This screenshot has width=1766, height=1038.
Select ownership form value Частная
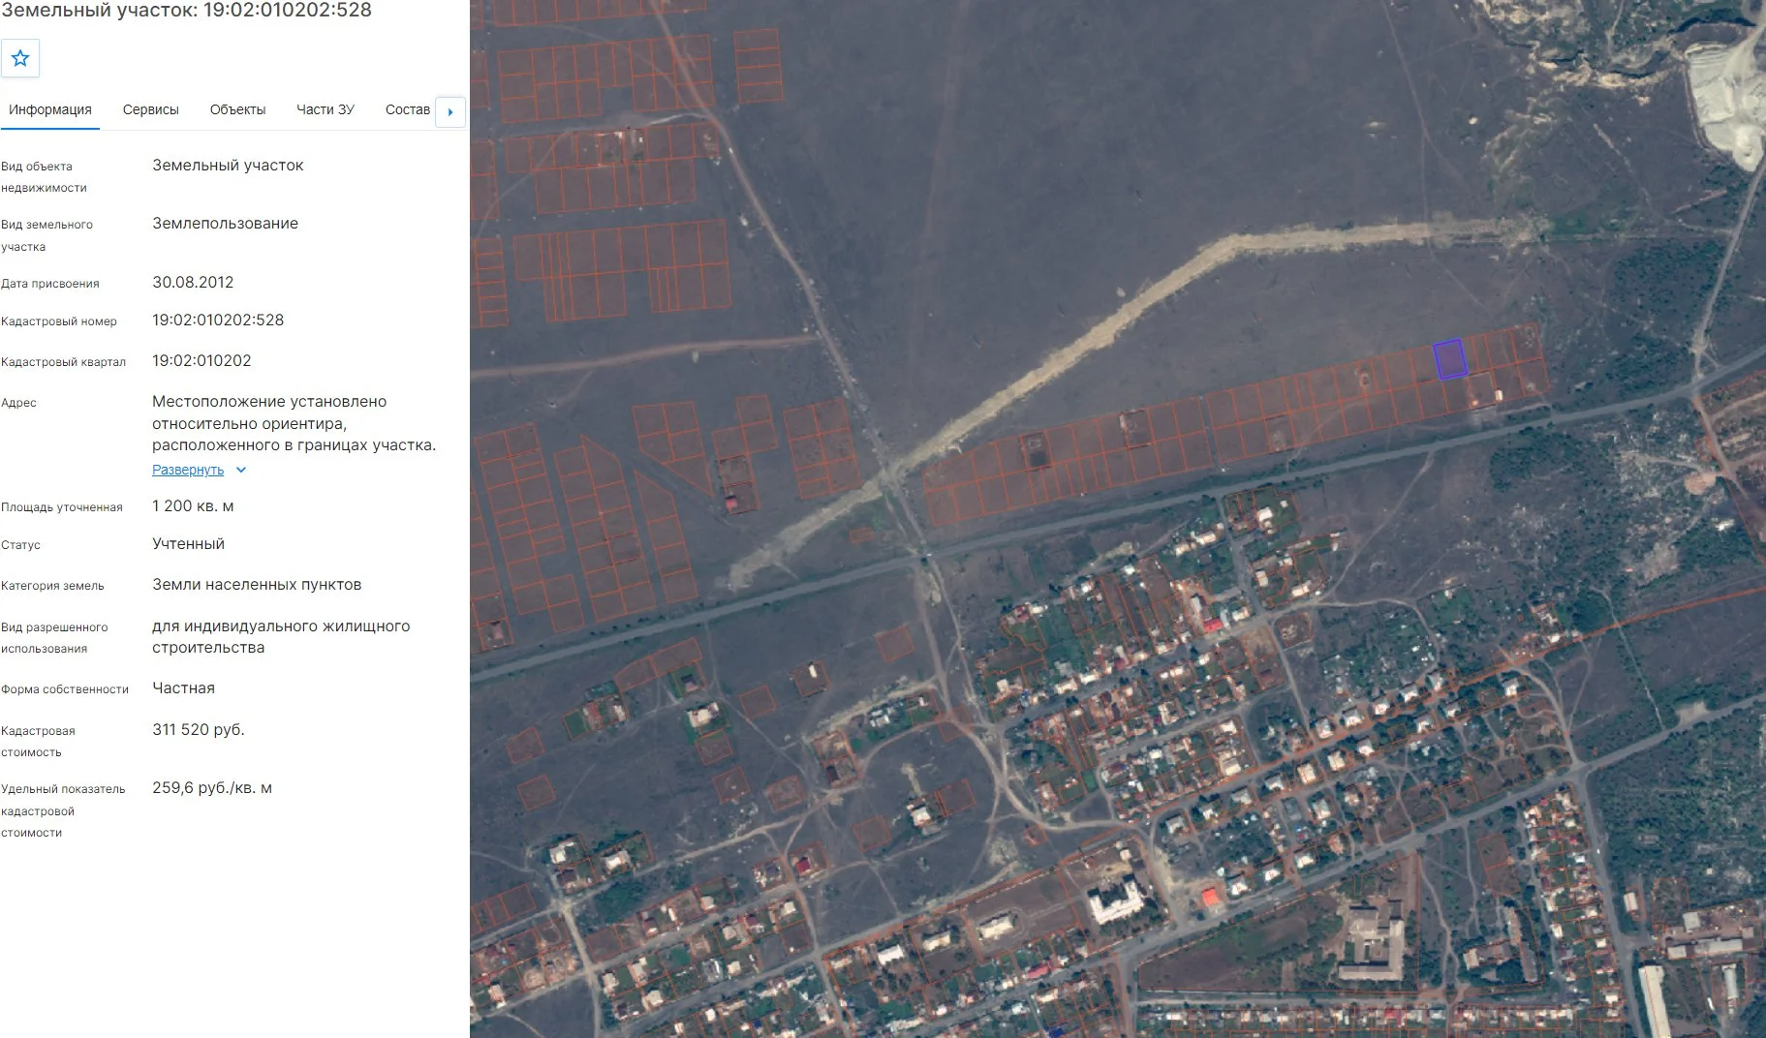tap(183, 688)
